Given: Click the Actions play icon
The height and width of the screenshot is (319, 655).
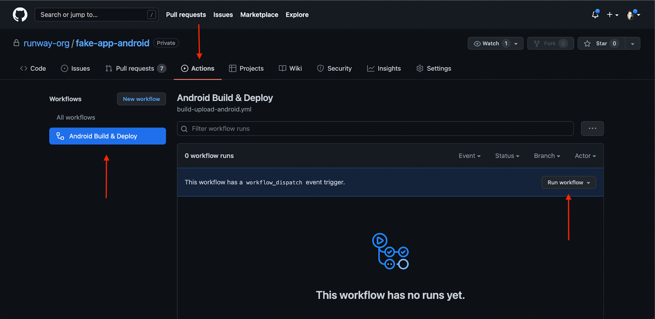Looking at the screenshot, I should (x=185, y=68).
